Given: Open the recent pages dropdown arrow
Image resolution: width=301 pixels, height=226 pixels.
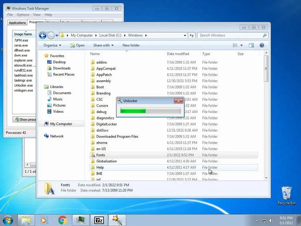Looking at the screenshot, I should click(57, 36).
